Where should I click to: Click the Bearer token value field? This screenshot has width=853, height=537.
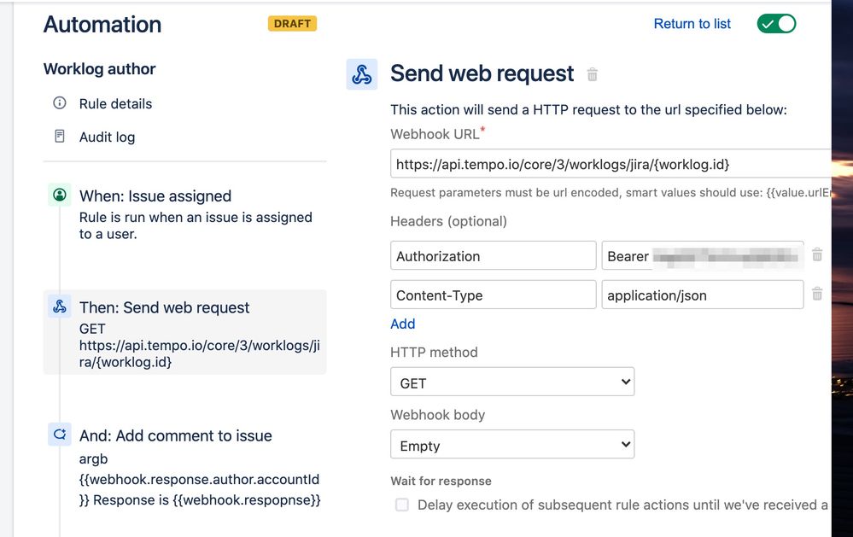(x=702, y=254)
